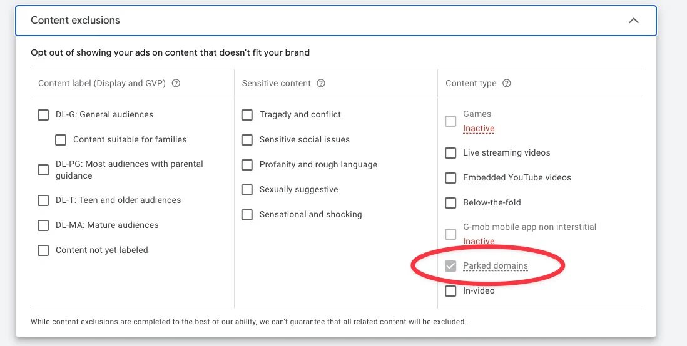The width and height of the screenshot is (687, 346).
Task: Check Sensational and shocking exclusion
Action: 247,215
